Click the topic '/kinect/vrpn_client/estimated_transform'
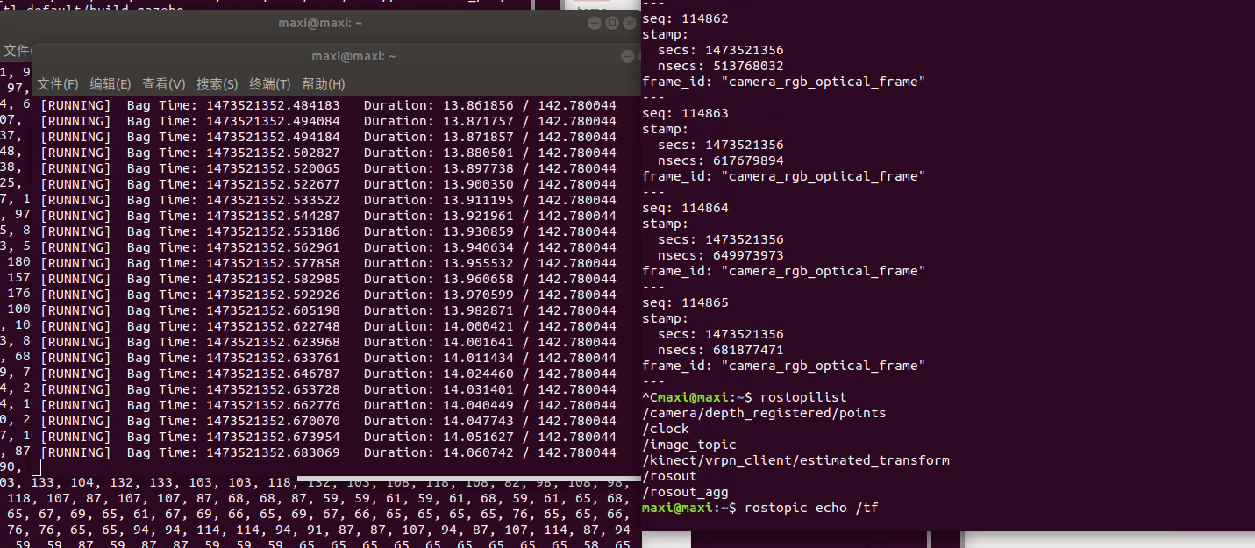1255x548 pixels. [x=795, y=460]
